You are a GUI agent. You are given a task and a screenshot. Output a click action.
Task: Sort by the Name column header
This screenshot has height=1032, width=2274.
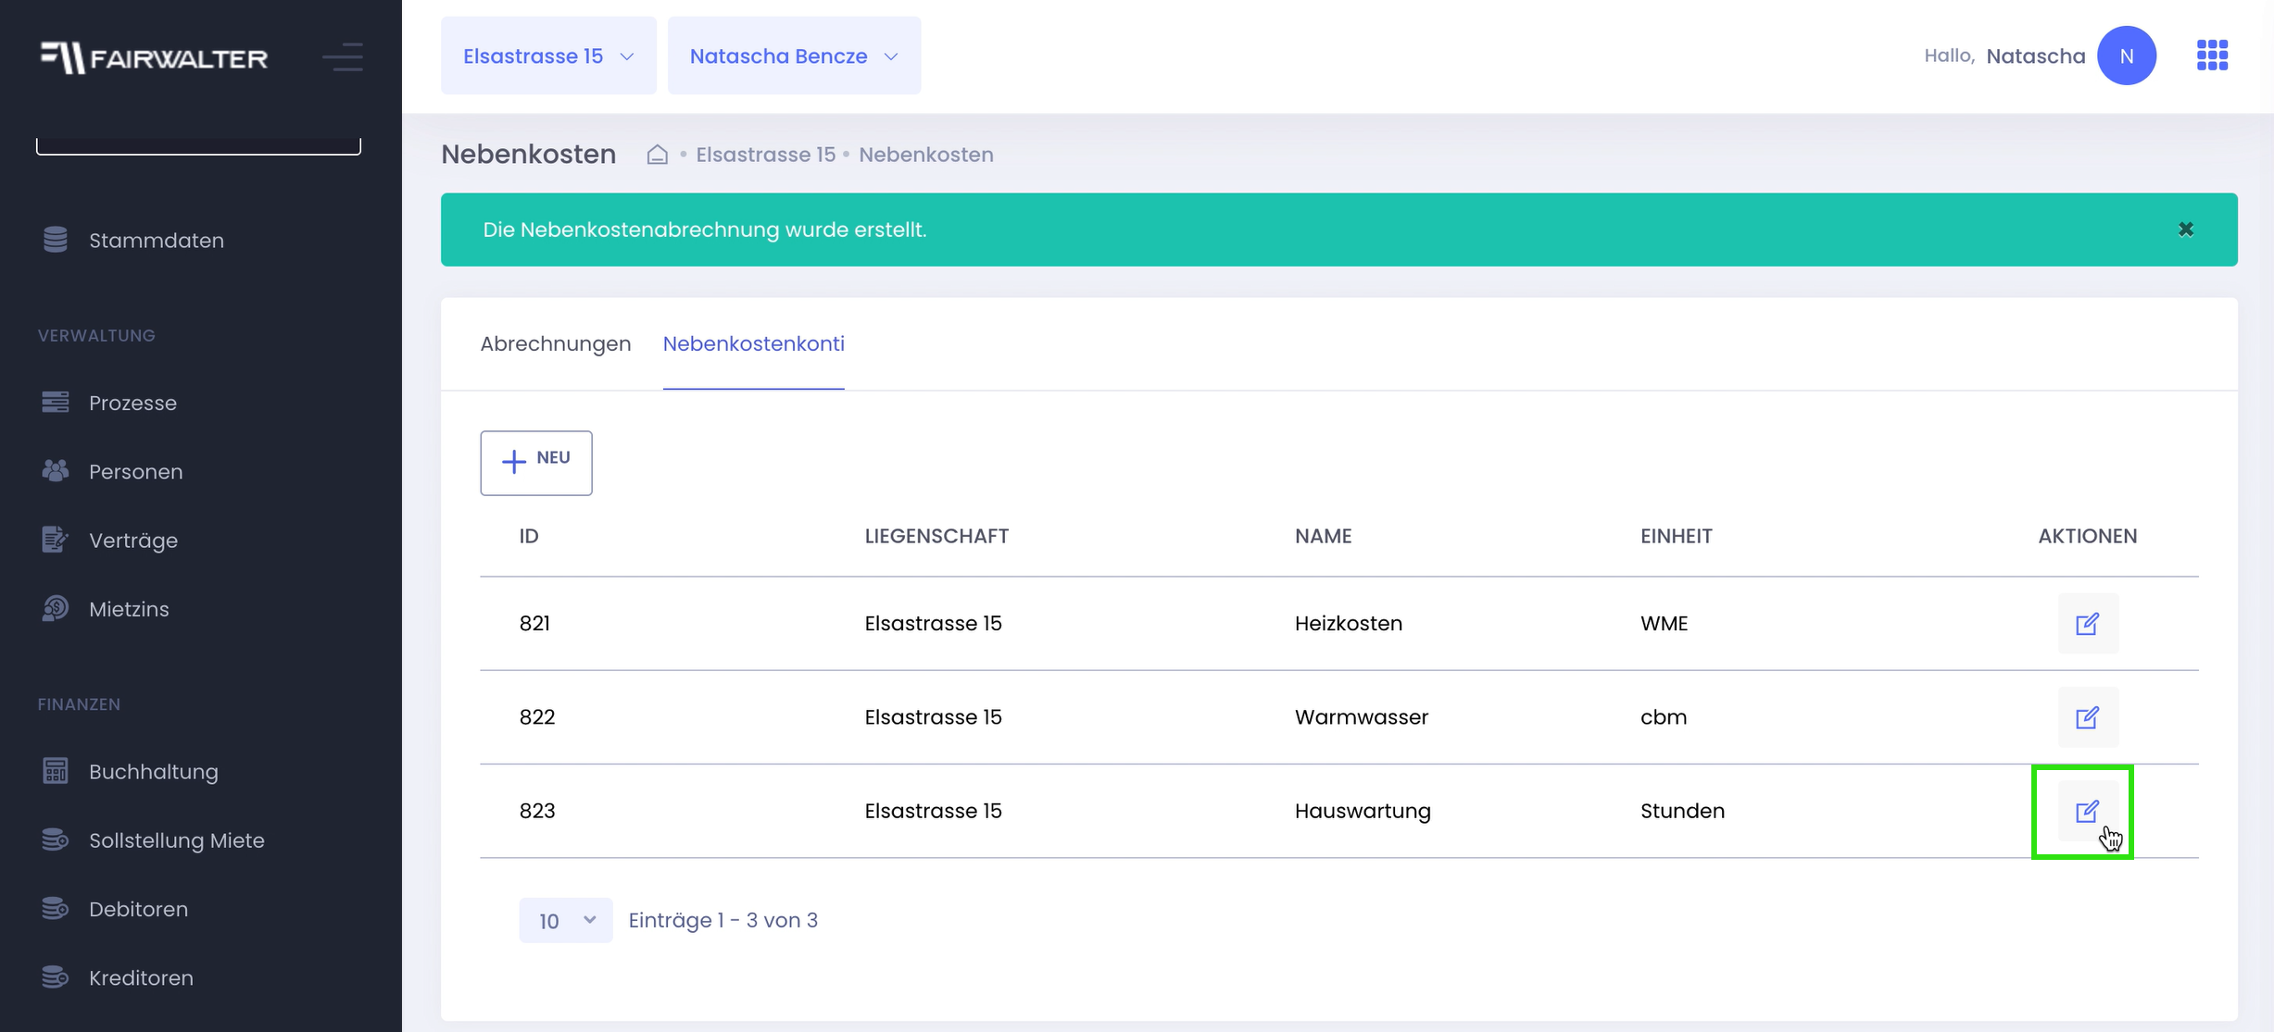tap(1323, 536)
